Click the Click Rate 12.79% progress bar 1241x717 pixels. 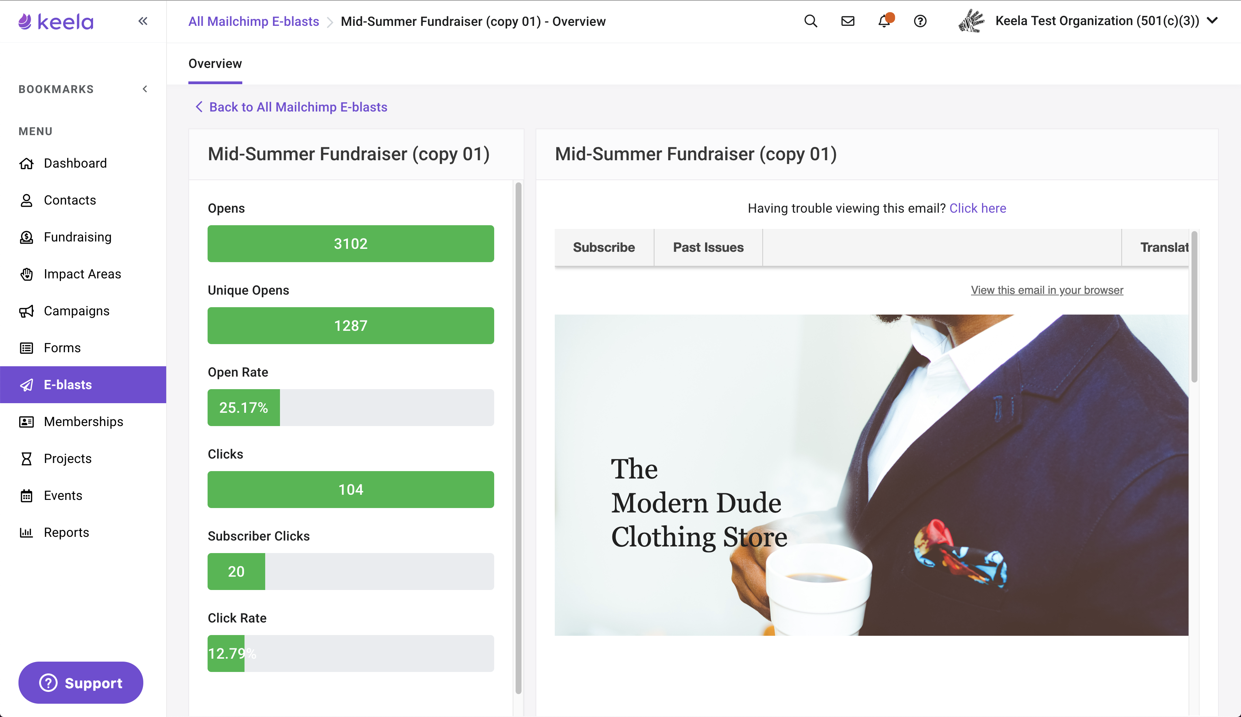(351, 653)
